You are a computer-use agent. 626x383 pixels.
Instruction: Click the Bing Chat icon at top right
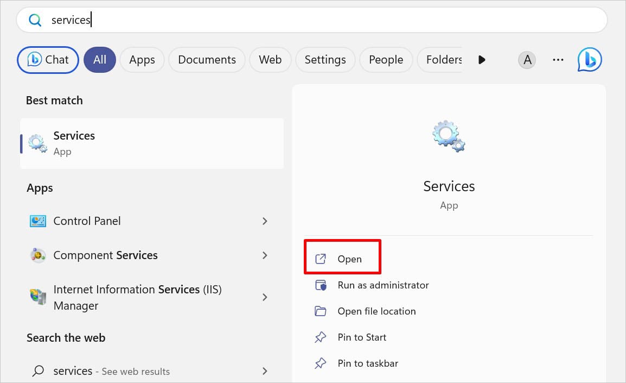(590, 60)
